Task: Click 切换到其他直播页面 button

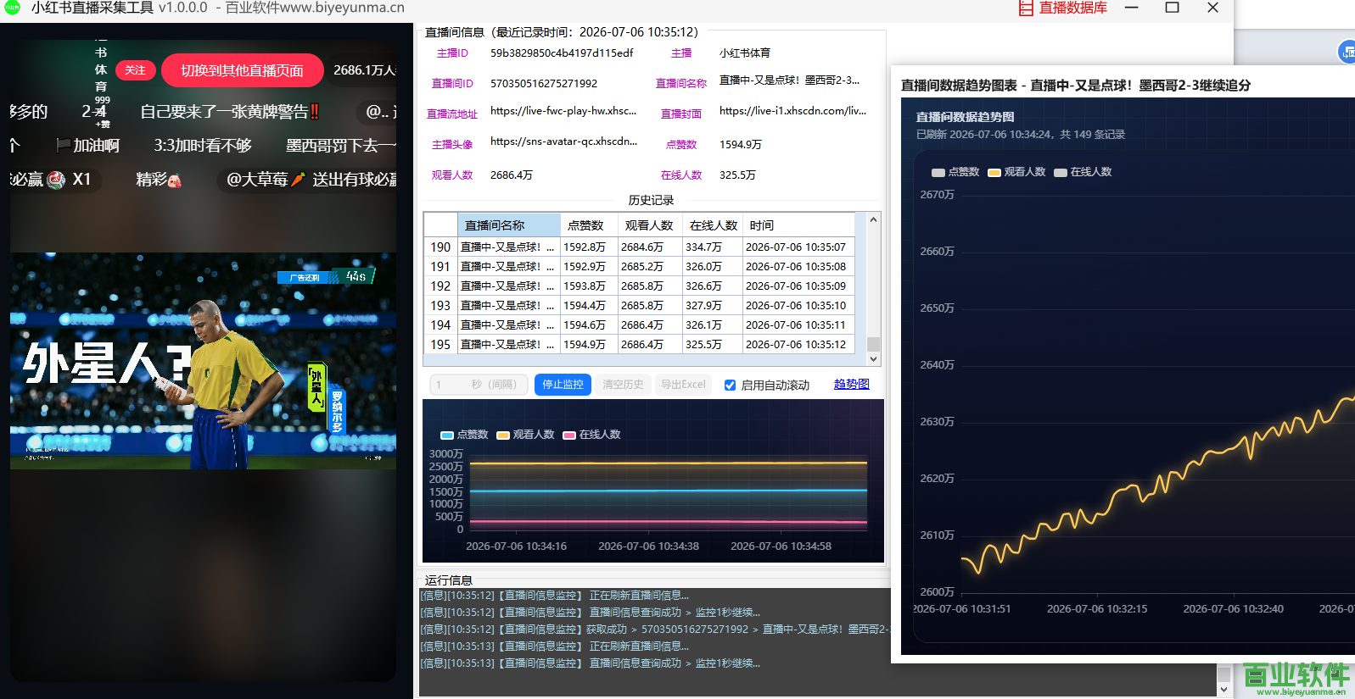Action: point(242,70)
